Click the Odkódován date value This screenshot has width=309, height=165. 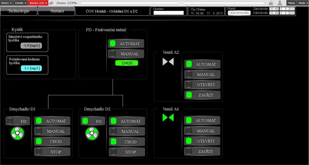tap(287, 13)
